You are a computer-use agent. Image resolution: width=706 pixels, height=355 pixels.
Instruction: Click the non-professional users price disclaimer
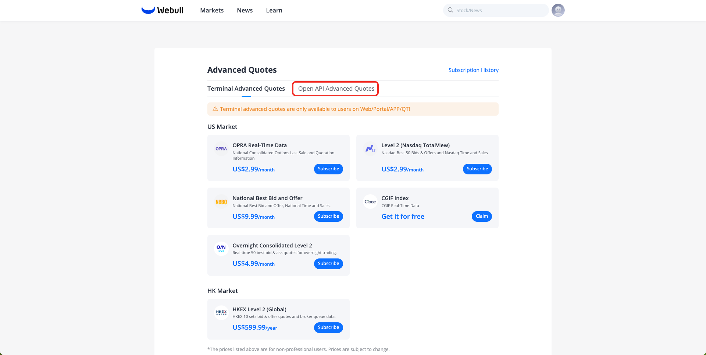coord(298,349)
